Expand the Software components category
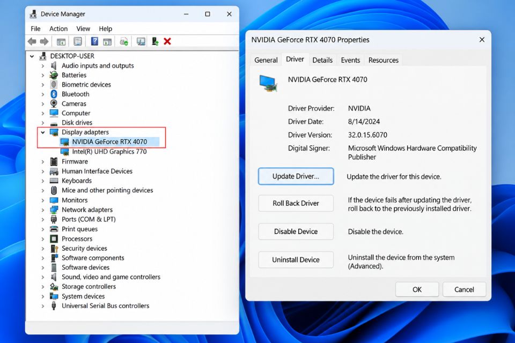The width and height of the screenshot is (515, 343). [43, 258]
